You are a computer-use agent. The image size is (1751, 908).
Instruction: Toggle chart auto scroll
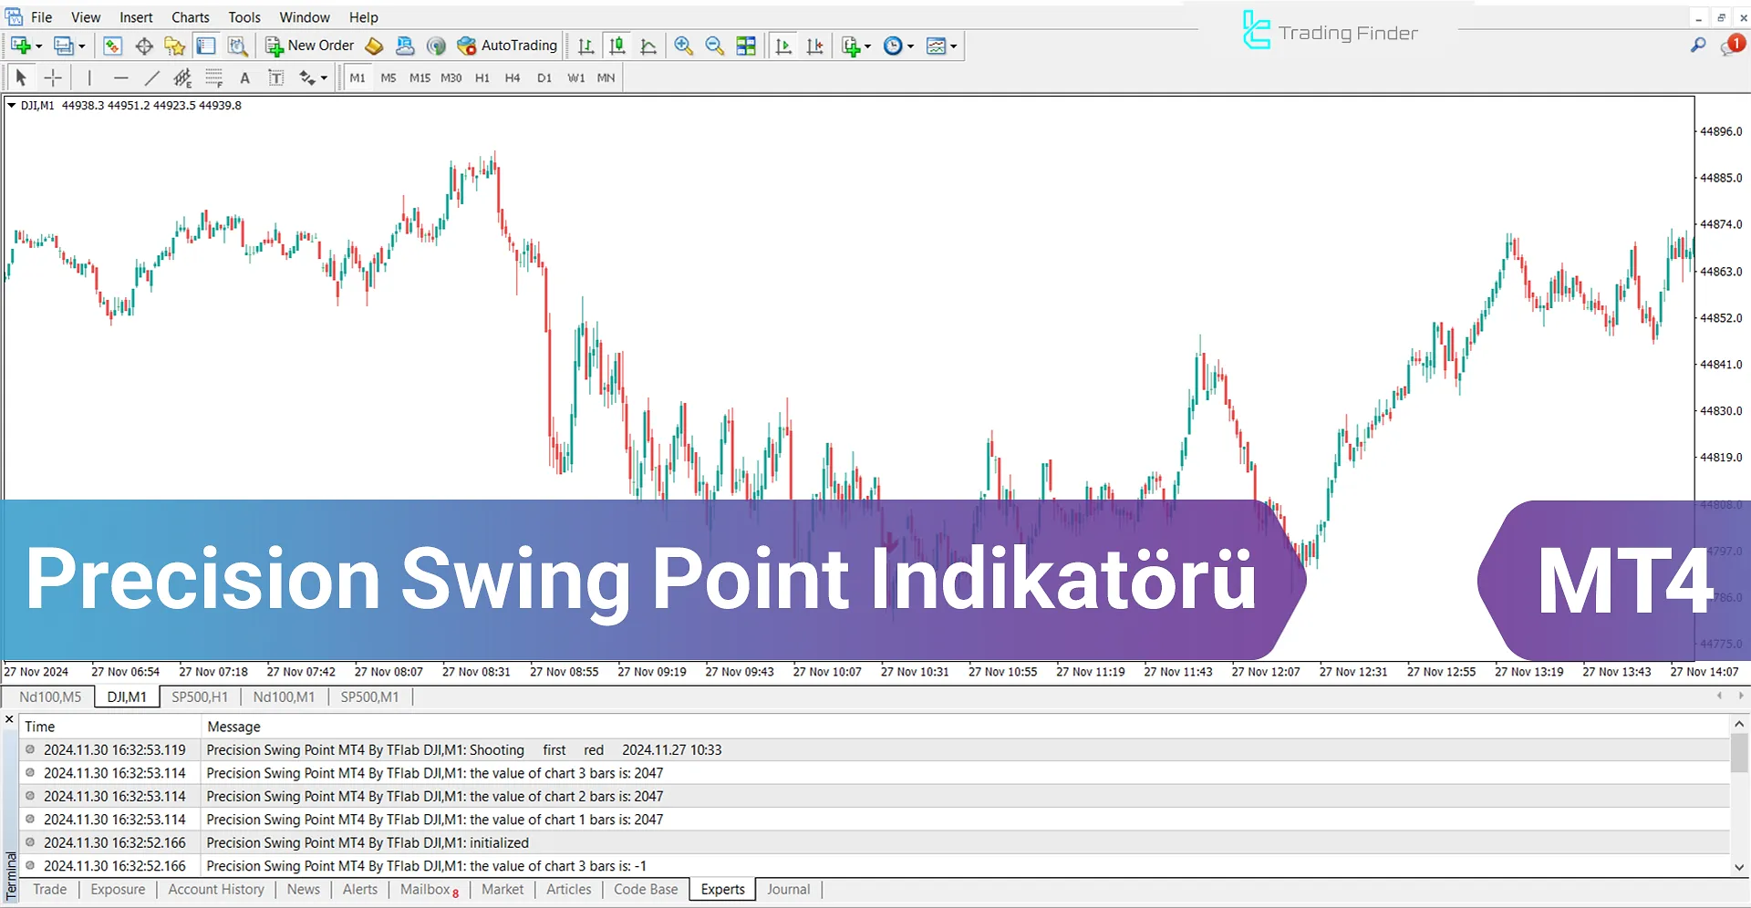782,46
